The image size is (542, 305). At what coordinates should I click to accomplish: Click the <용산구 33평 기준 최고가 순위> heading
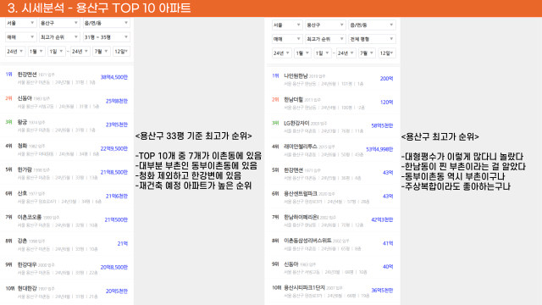tap(194, 136)
